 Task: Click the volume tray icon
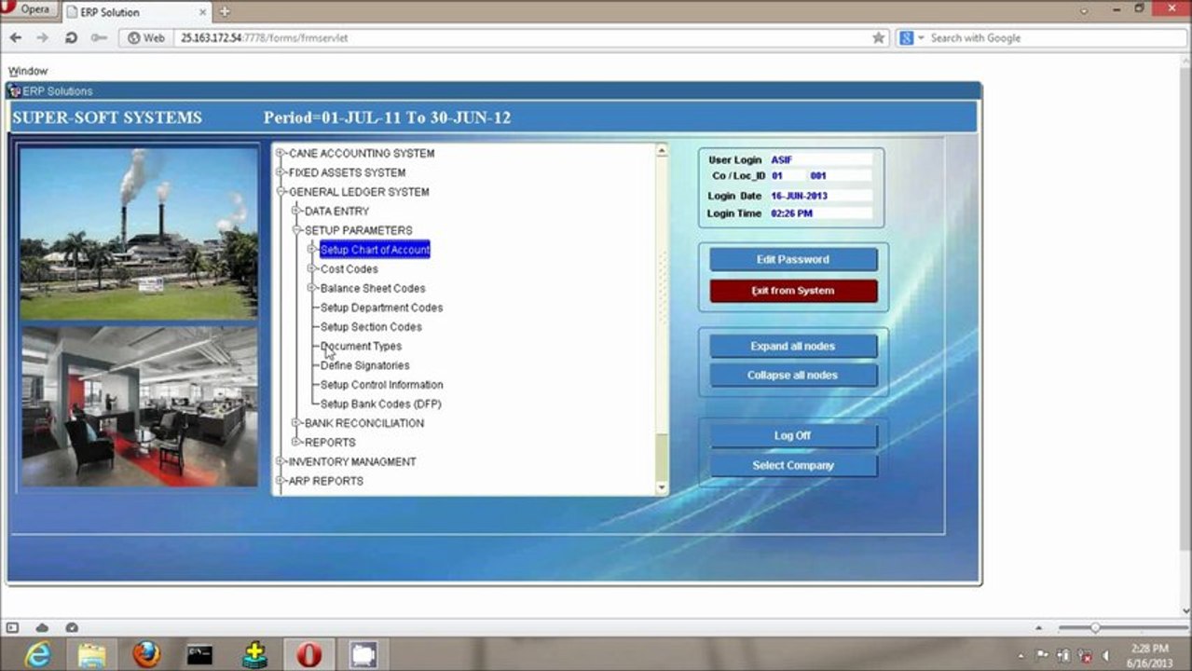pyautogui.click(x=1105, y=656)
